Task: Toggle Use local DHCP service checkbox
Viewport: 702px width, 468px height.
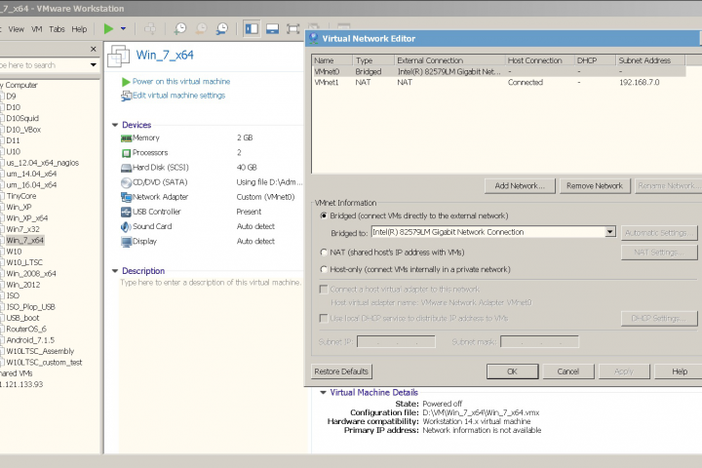Action: tap(324, 318)
